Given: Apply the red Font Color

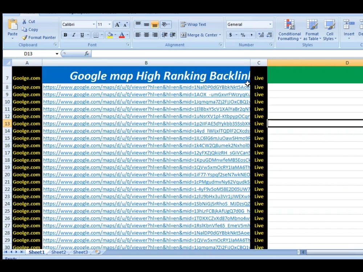Looking at the screenshot, I should click(122, 35).
